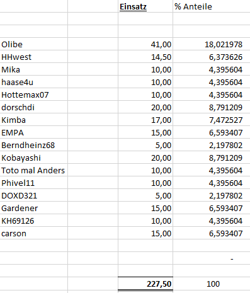
Task: Click the Phivel11 name cell
Action: coord(34,183)
